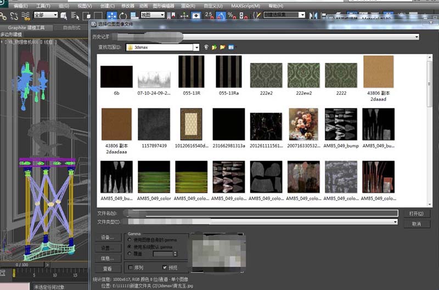Click the Link tool icon in main toolbar

(x=3, y=16)
